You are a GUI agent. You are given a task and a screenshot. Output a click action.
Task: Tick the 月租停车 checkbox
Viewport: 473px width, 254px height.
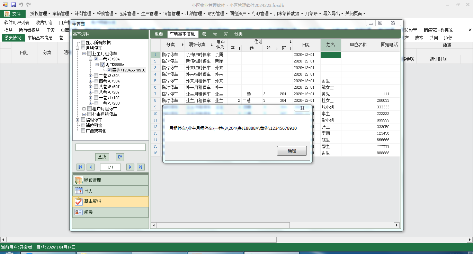(83, 48)
